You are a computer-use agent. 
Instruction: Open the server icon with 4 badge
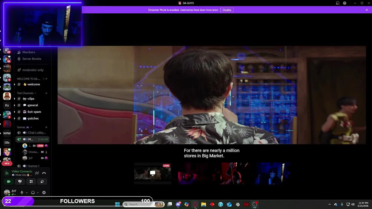[x=7, y=78]
